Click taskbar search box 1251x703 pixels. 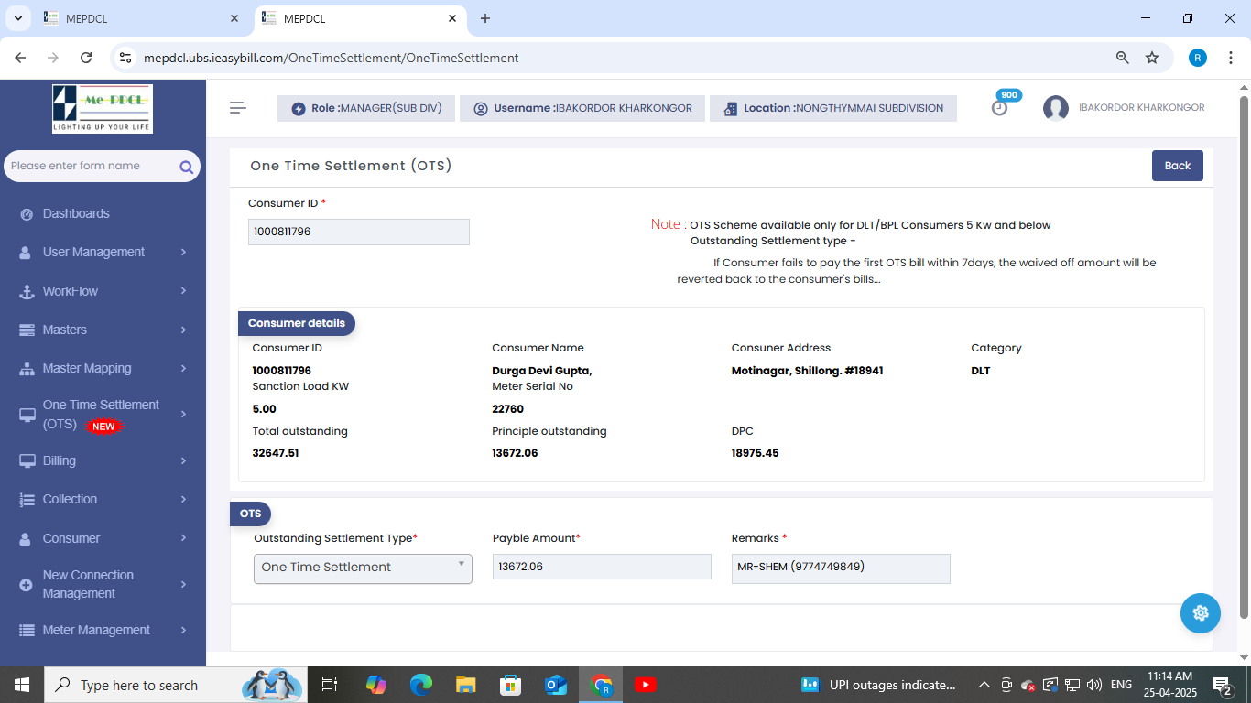174,685
